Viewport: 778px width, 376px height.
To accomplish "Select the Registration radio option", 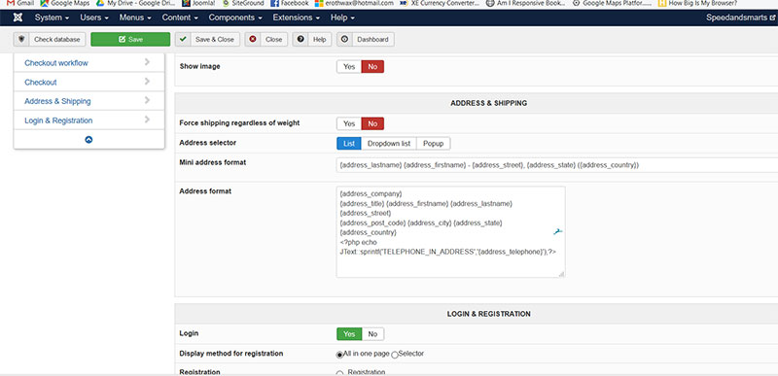I will point(339,373).
